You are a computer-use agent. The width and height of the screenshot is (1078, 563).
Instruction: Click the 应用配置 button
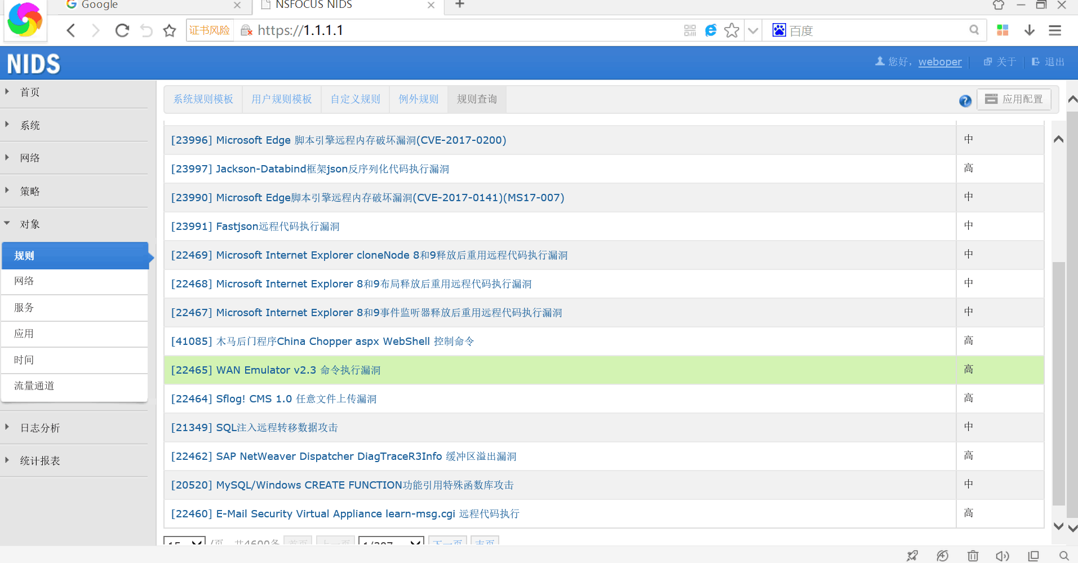point(1014,99)
